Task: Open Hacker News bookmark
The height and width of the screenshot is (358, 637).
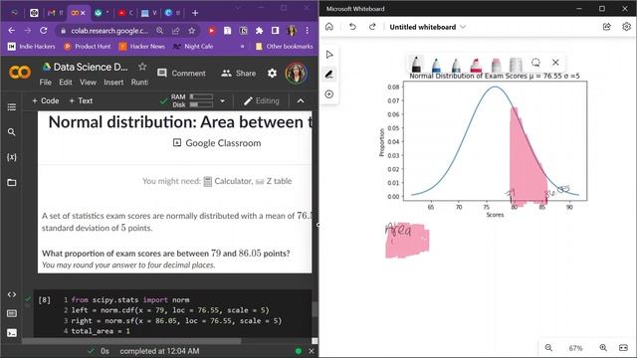Action: [142, 47]
